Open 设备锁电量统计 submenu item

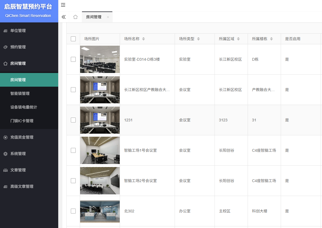(x=24, y=107)
